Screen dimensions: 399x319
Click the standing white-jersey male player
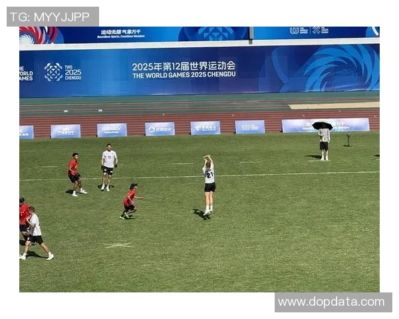(x=109, y=167)
